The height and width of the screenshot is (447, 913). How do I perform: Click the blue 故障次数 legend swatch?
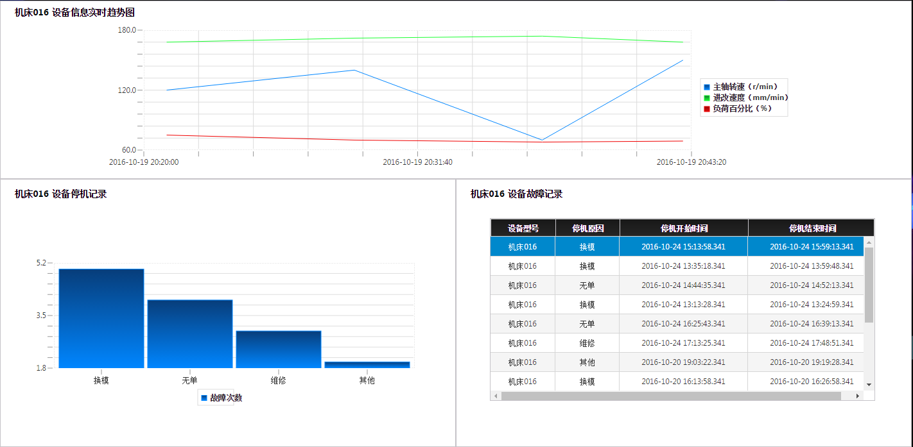[x=204, y=398]
